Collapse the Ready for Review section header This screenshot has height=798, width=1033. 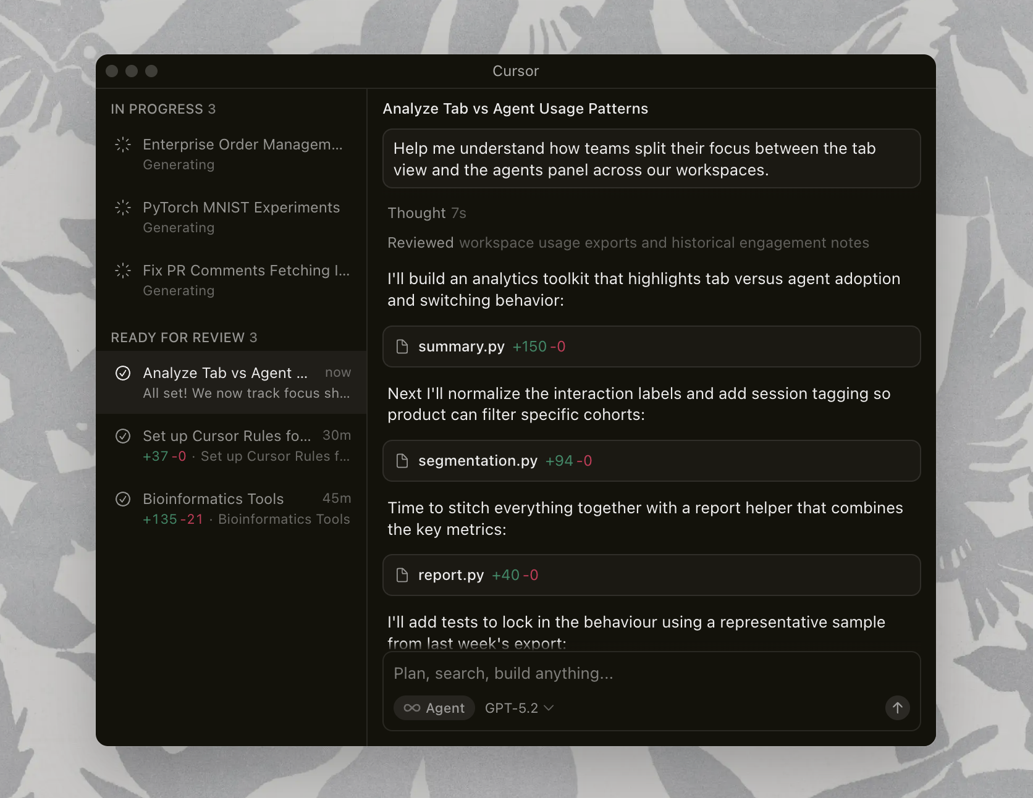pyautogui.click(x=183, y=338)
